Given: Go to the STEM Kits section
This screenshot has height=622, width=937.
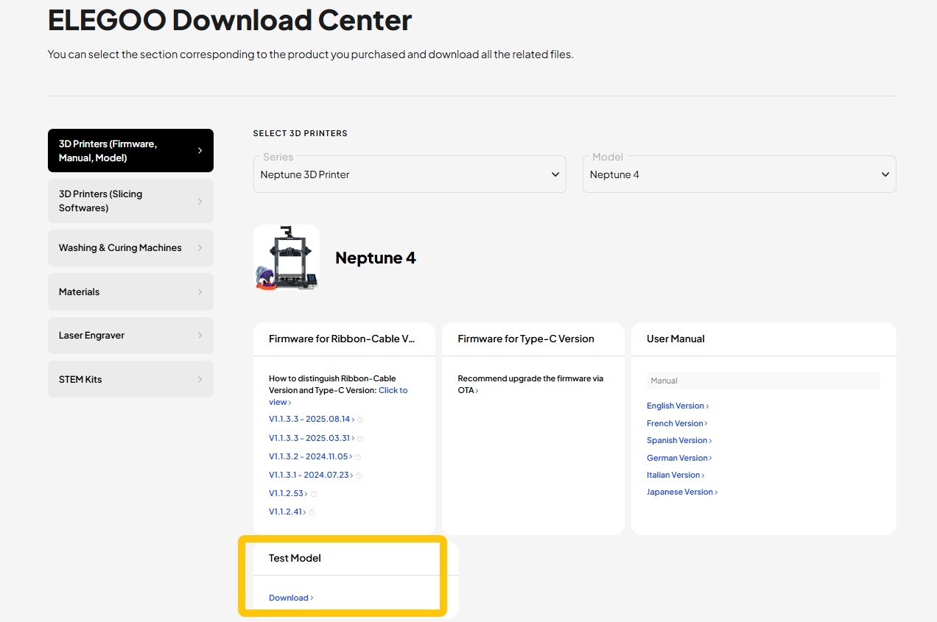Looking at the screenshot, I should [x=130, y=380].
